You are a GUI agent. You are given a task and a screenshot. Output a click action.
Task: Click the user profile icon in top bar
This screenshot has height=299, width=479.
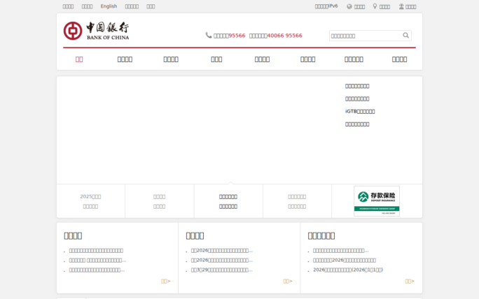click(x=401, y=6)
